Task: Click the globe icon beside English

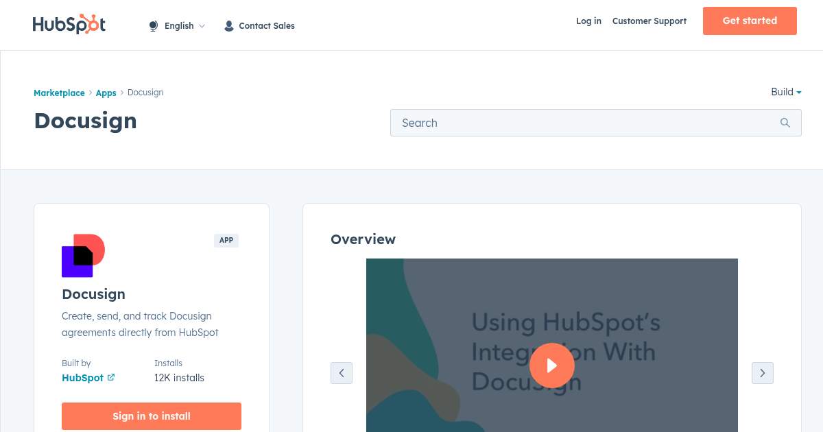Action: pos(152,25)
